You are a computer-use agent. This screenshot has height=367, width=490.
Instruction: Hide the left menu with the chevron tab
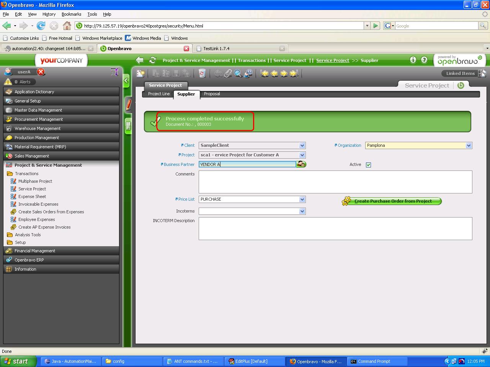[x=126, y=81]
